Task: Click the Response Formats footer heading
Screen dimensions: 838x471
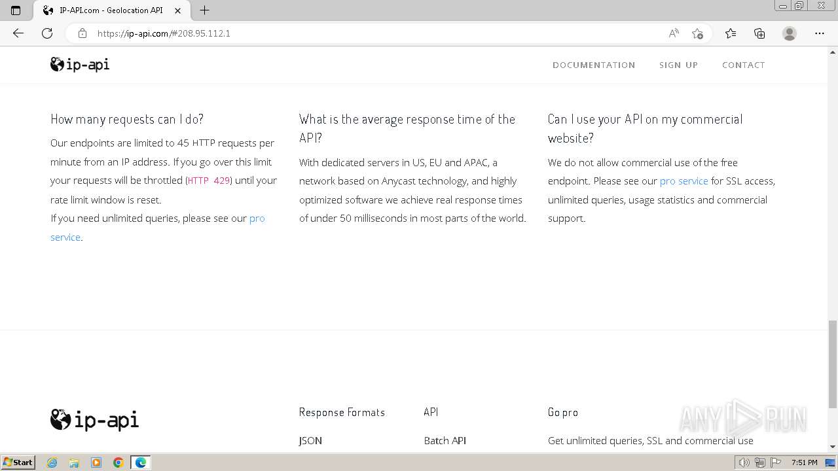Action: coord(342,412)
